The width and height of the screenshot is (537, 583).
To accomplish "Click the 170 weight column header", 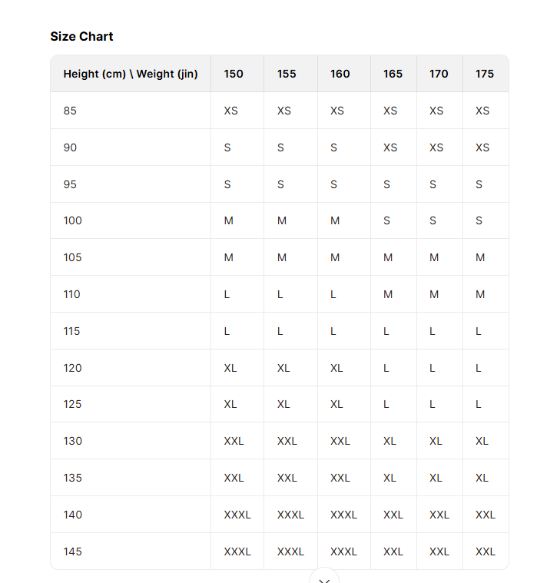I will 439,74.
